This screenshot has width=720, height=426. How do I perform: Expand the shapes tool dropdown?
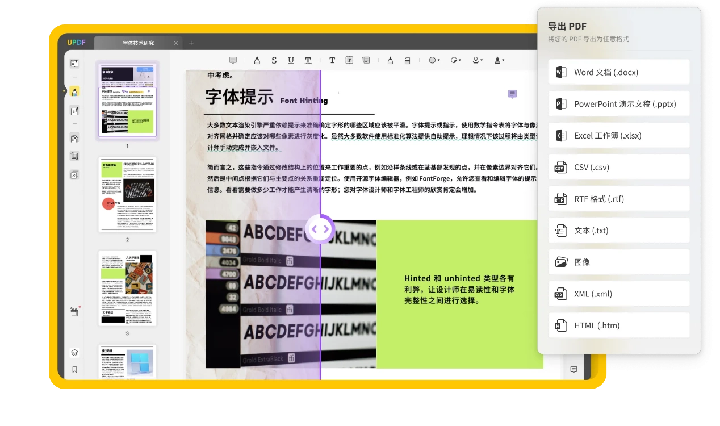click(434, 60)
